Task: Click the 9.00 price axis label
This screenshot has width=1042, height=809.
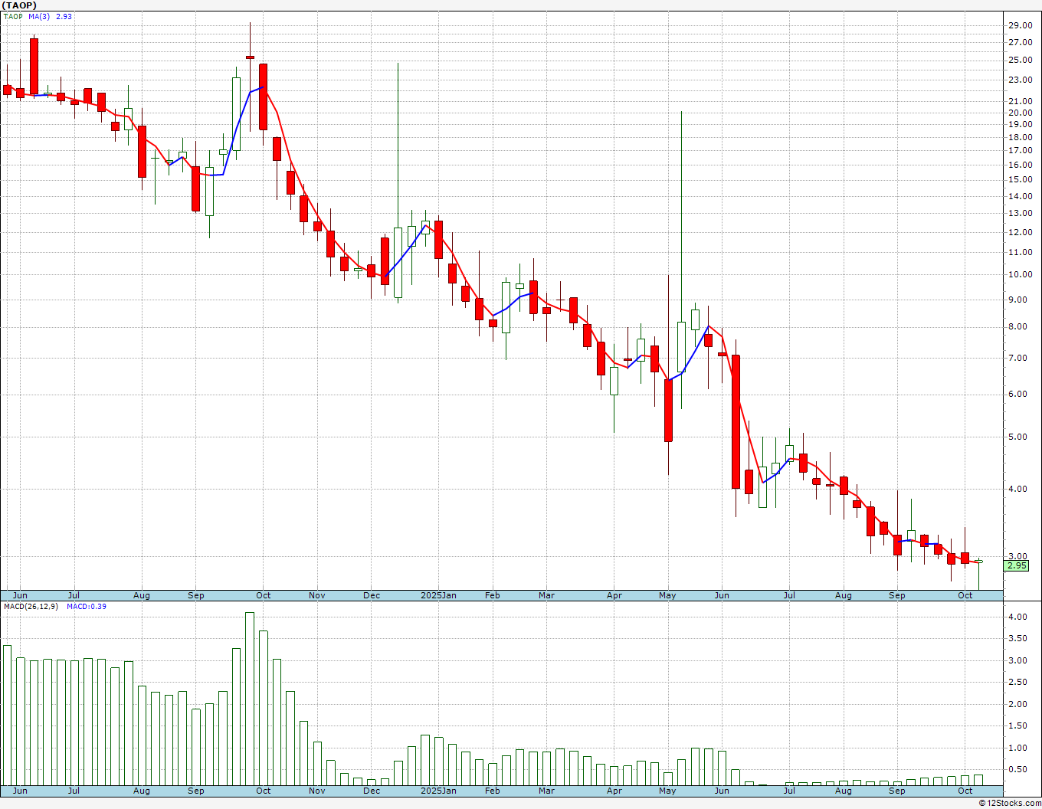Action: (x=1017, y=300)
